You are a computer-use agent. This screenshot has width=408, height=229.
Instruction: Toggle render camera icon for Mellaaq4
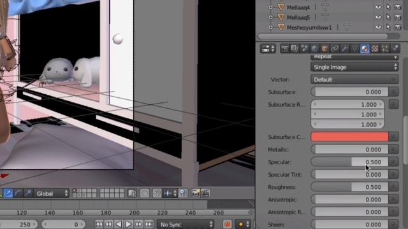point(398,7)
